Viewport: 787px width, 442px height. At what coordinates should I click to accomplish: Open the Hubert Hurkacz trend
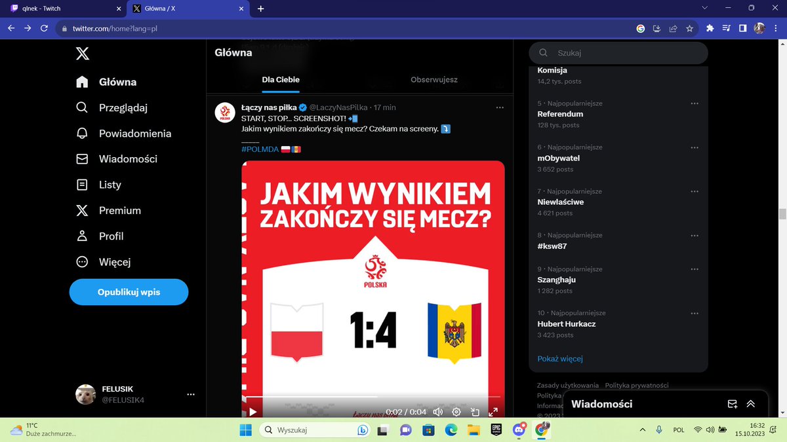click(x=567, y=323)
